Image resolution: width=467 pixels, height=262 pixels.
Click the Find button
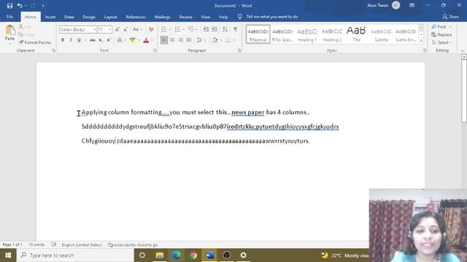click(440, 27)
